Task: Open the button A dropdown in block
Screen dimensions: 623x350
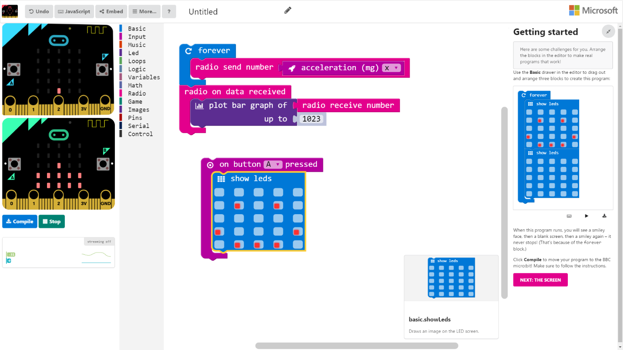Action: (274, 165)
